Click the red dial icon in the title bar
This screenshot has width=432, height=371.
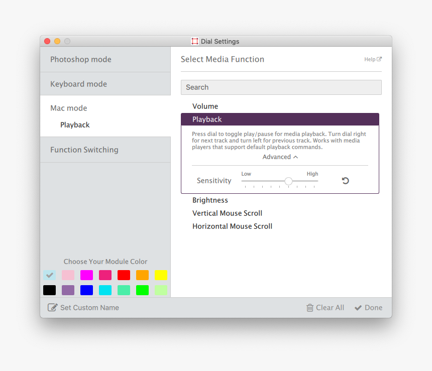coord(195,41)
